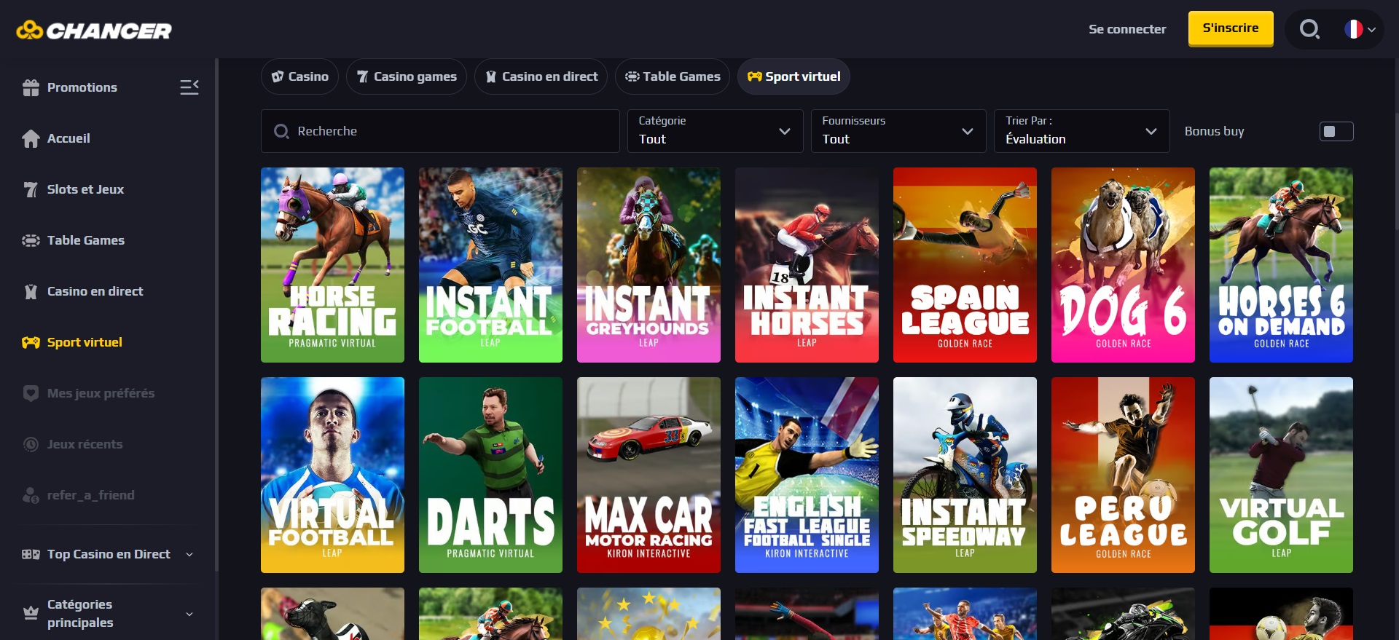Open Virtual Football game thumbnail
Screen dimensions: 1399x640
coord(332,475)
